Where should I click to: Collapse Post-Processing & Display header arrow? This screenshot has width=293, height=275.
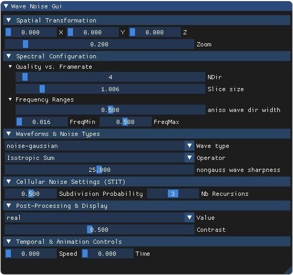tap(8, 206)
